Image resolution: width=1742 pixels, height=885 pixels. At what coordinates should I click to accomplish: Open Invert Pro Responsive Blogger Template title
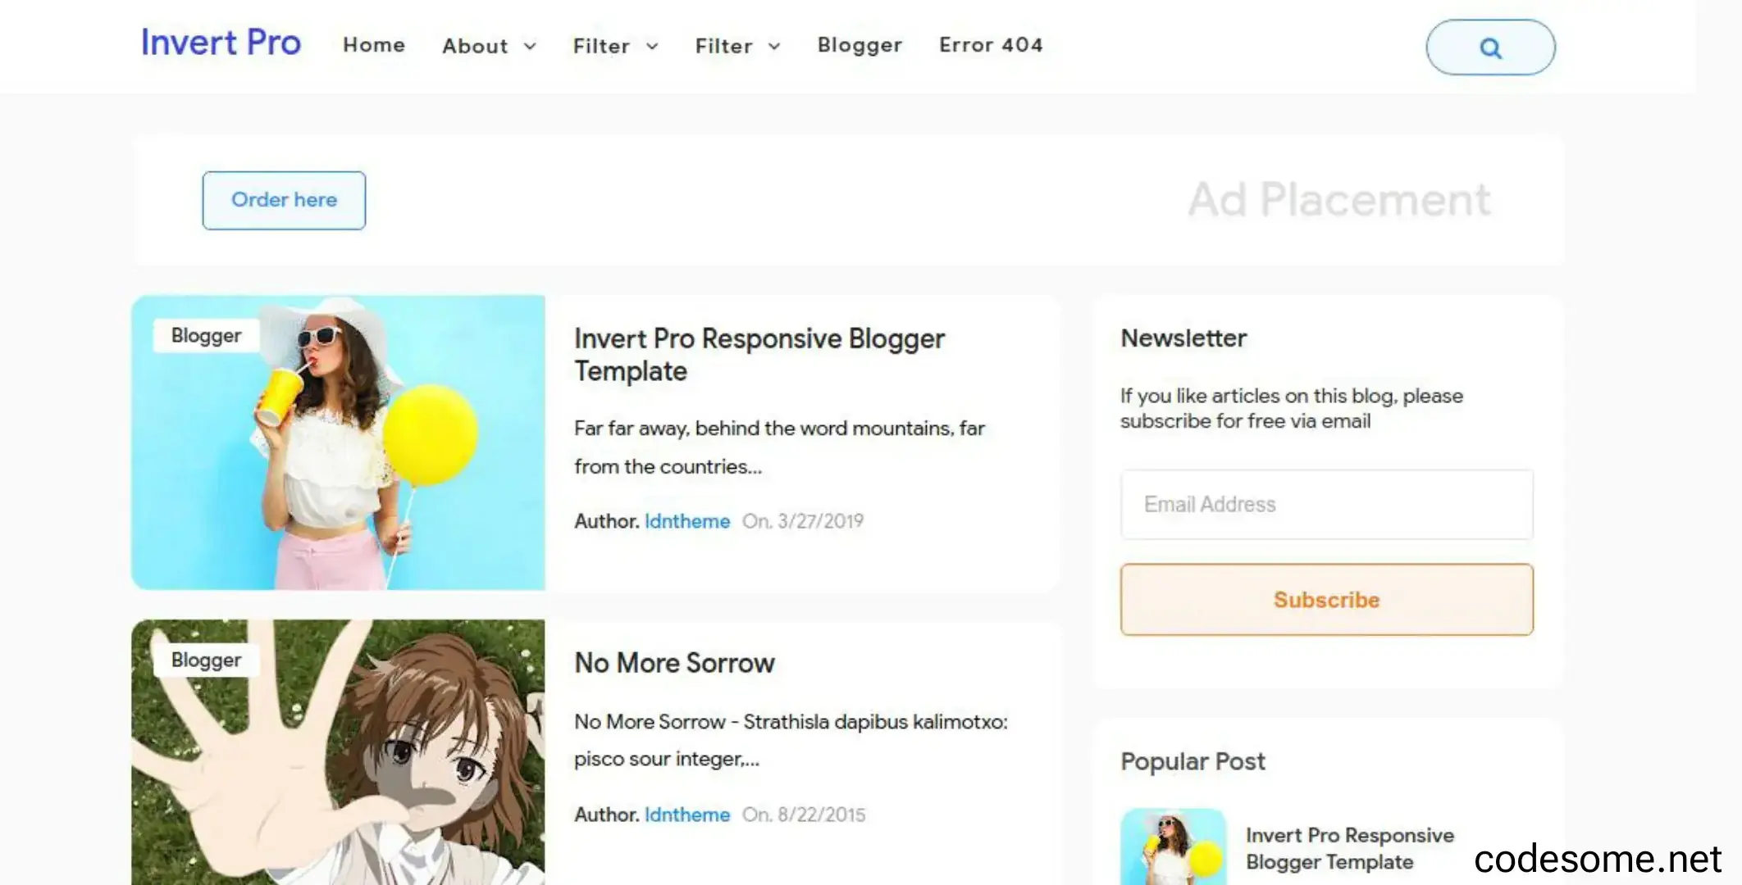click(x=759, y=355)
